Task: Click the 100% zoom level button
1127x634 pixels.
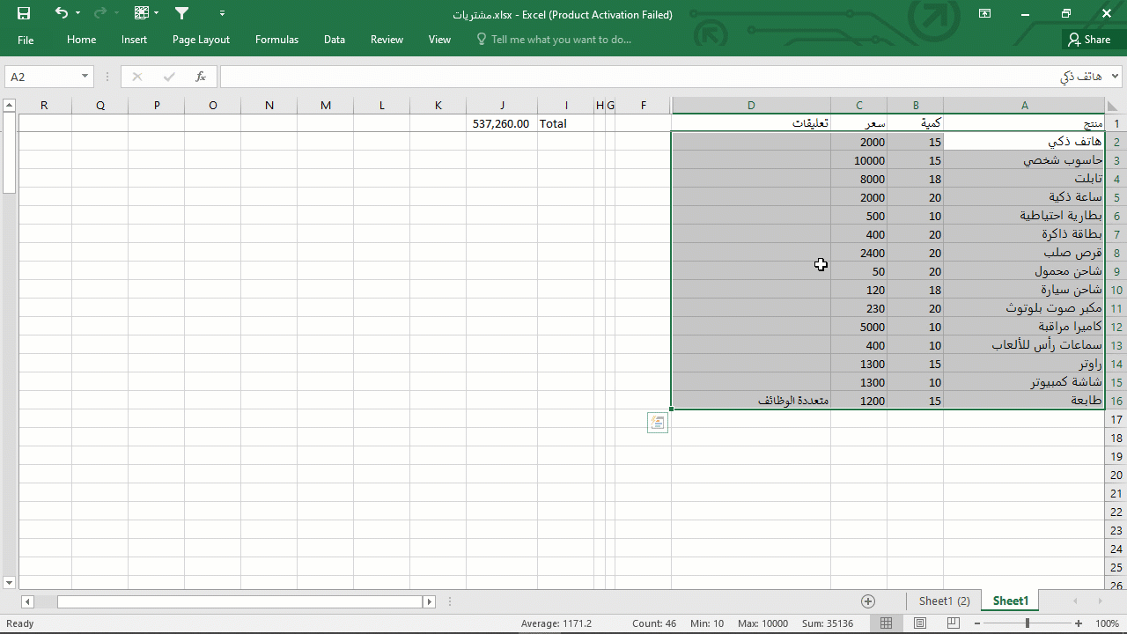Action: (x=1107, y=623)
